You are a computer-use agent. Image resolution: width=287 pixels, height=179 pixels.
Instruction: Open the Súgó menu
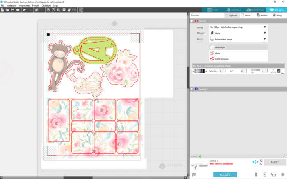click(55, 6)
